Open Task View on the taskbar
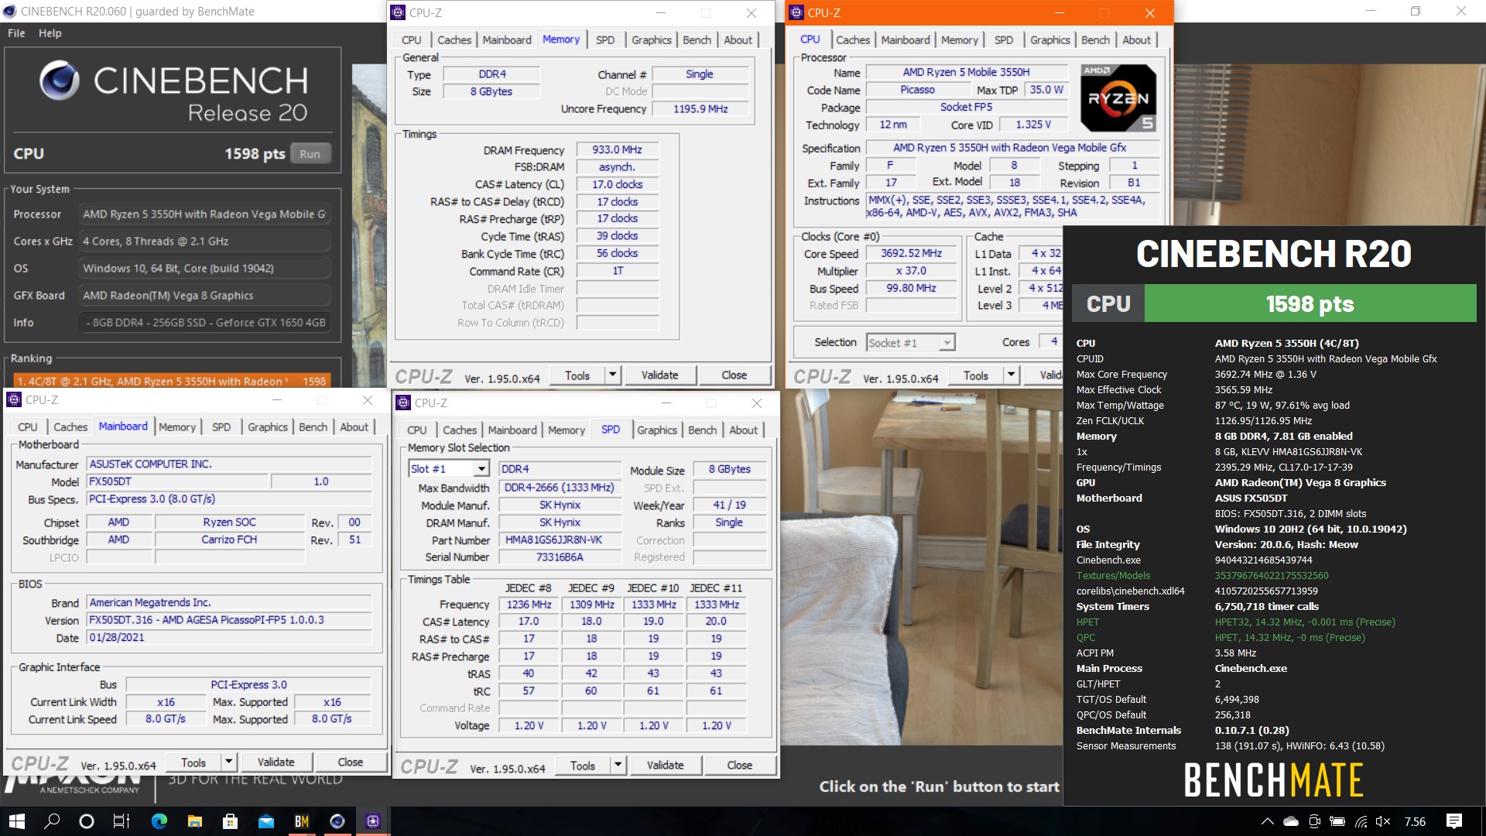Viewport: 1486px width, 836px height. 122,821
